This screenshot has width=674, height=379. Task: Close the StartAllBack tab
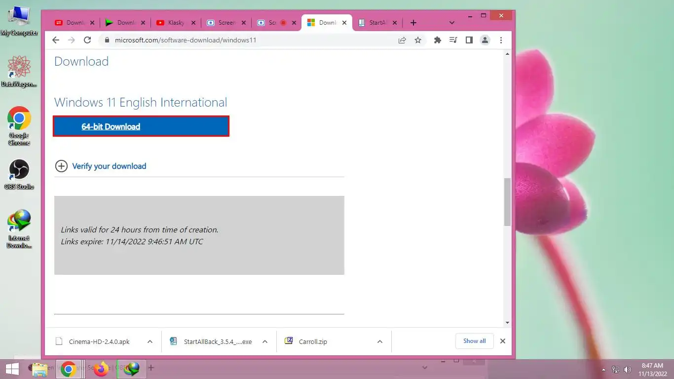tap(395, 23)
